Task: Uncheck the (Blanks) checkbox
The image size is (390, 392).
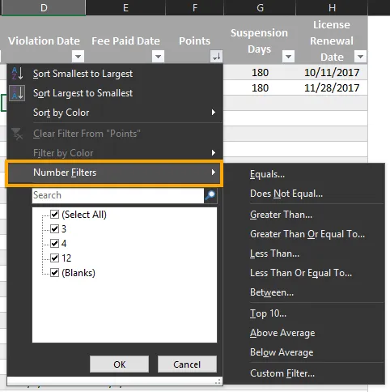Action: 54,273
